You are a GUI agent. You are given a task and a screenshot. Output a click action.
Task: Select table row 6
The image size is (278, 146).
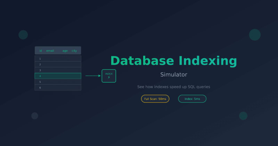(58, 88)
